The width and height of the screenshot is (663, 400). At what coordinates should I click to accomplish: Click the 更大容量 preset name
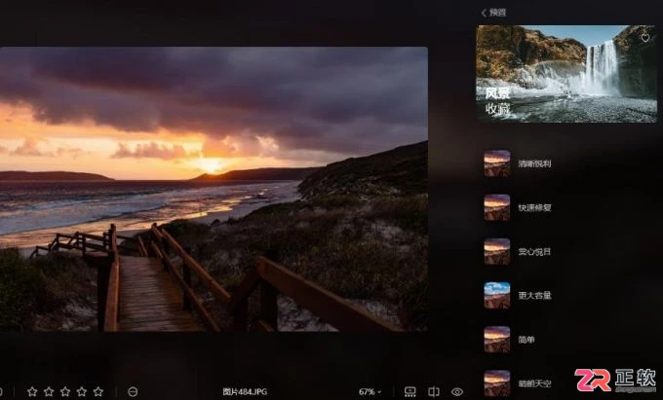534,296
